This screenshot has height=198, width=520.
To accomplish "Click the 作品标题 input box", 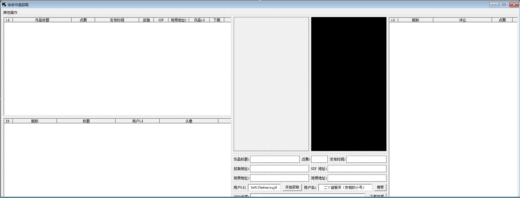I will point(275,159).
